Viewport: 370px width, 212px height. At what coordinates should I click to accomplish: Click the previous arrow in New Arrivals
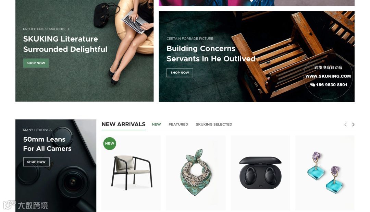tap(345, 125)
